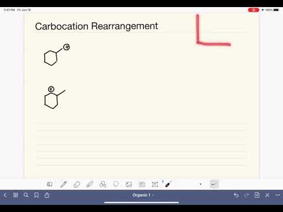Image resolution: width=283 pixels, height=212 pixels.
Task: Open the more options ellipsis menu
Action: (278, 195)
